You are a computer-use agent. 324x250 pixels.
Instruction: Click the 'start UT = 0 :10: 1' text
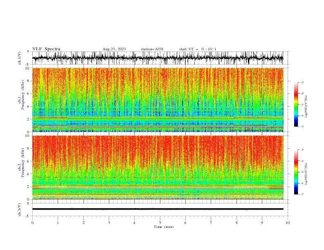(198, 49)
